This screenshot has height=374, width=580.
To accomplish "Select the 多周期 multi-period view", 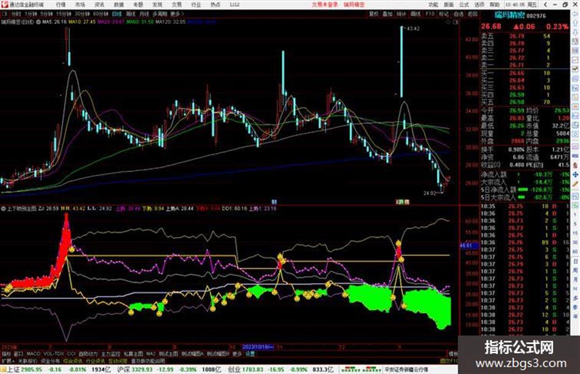I will coord(160,14).
